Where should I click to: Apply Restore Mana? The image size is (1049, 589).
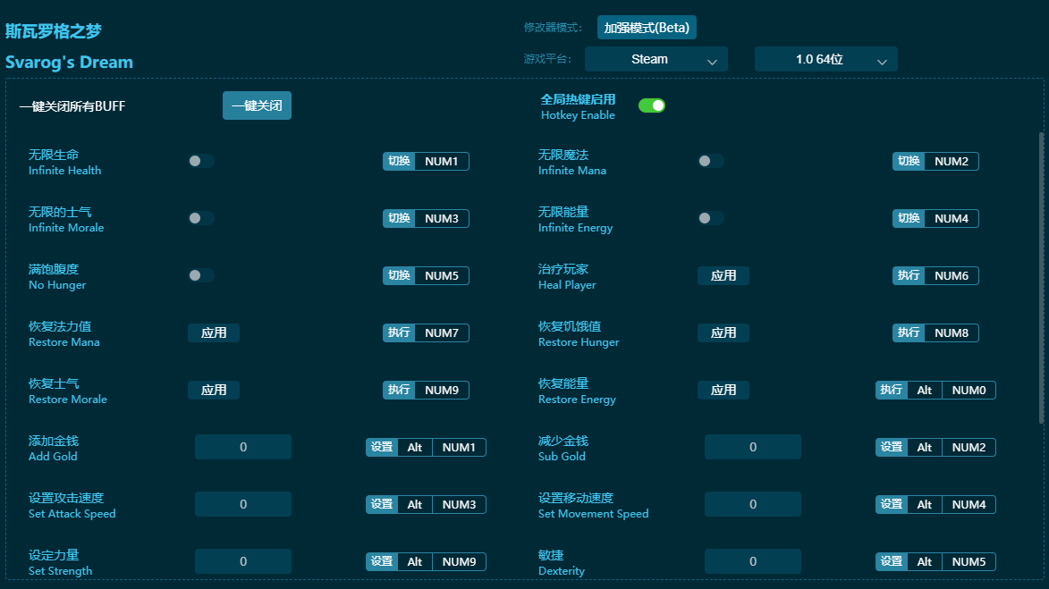(x=213, y=332)
